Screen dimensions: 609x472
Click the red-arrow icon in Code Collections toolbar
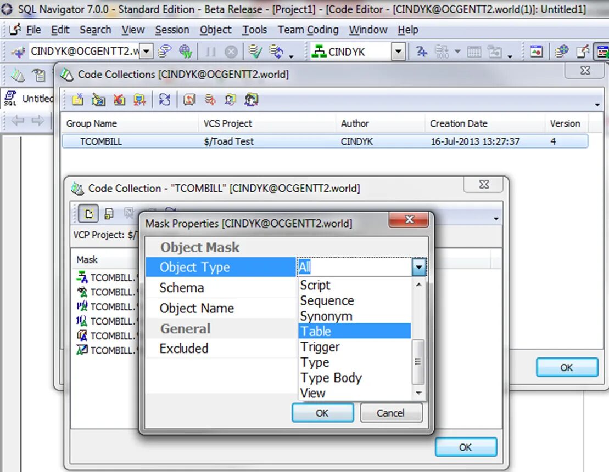coord(189,100)
